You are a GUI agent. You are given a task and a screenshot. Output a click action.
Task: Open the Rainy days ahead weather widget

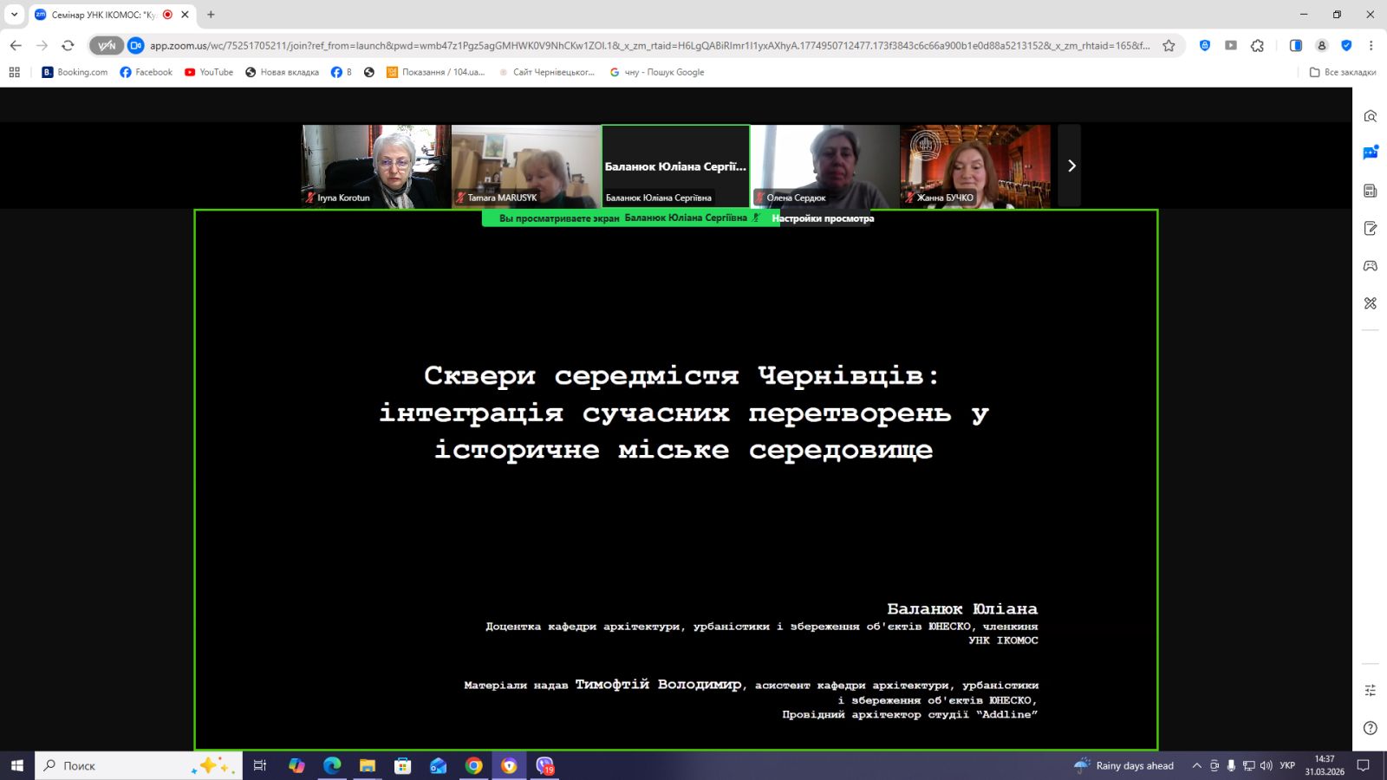[1123, 765]
